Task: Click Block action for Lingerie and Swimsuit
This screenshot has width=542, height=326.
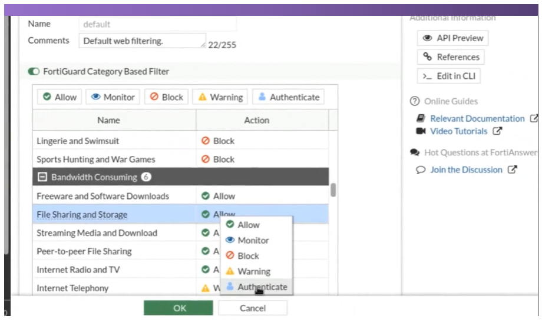Action: point(218,141)
